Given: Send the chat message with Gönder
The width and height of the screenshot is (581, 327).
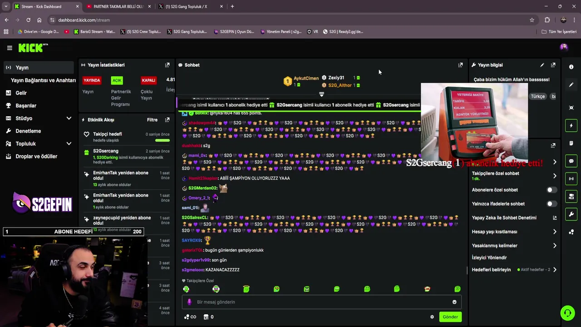Looking at the screenshot, I should click(450, 317).
